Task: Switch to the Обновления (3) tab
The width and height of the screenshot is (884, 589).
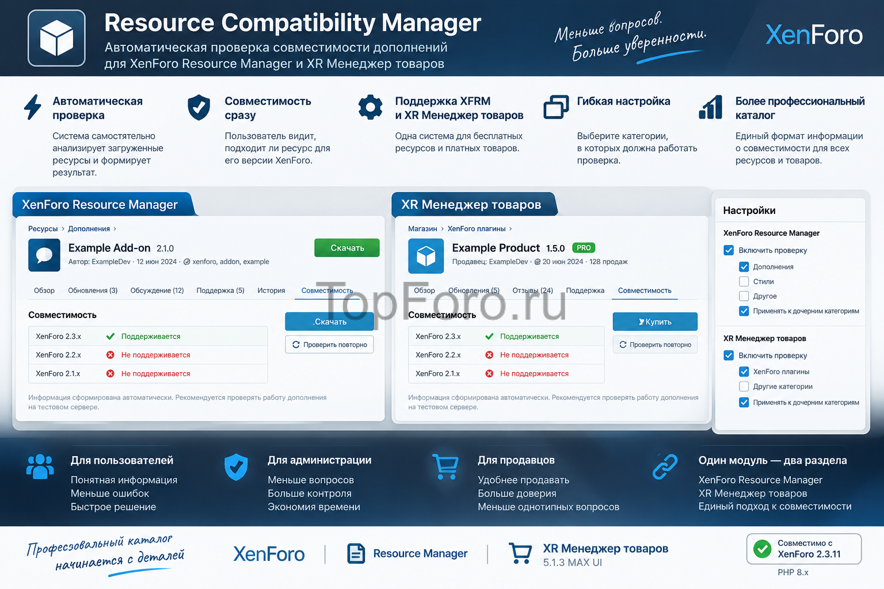Action: (93, 290)
